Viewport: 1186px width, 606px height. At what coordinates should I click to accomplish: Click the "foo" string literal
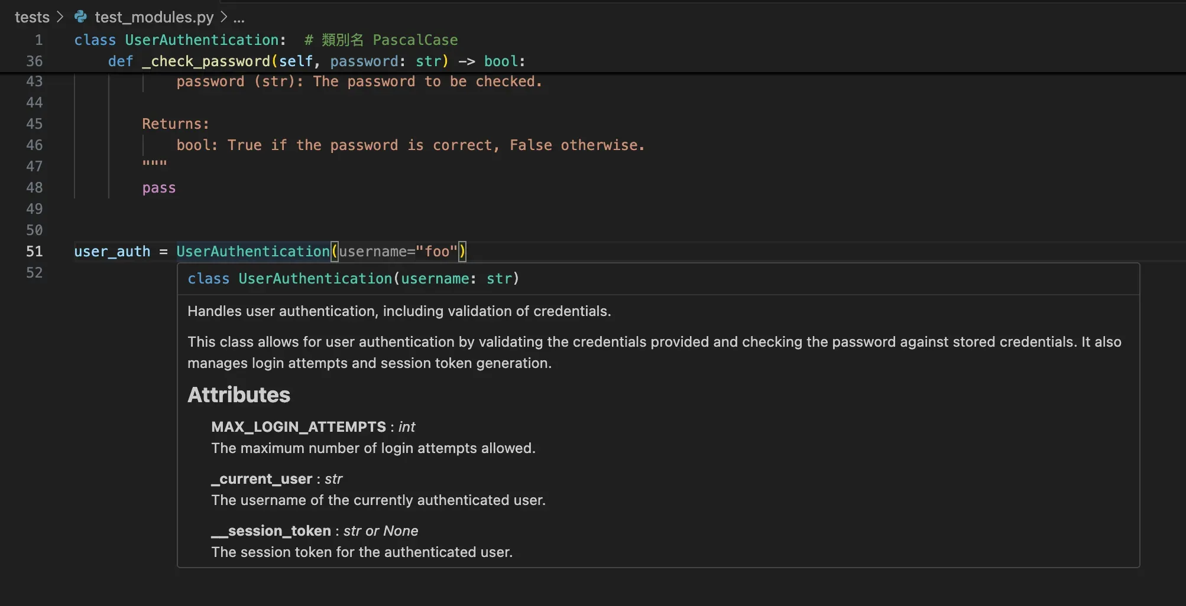437,251
